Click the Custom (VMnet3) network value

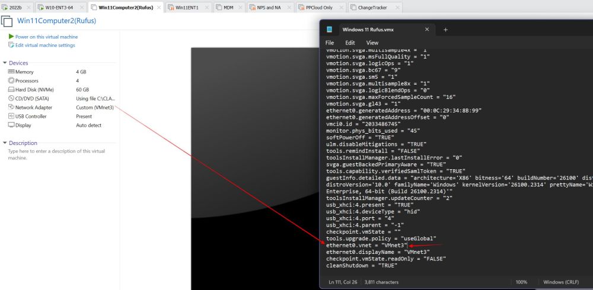[x=95, y=107]
